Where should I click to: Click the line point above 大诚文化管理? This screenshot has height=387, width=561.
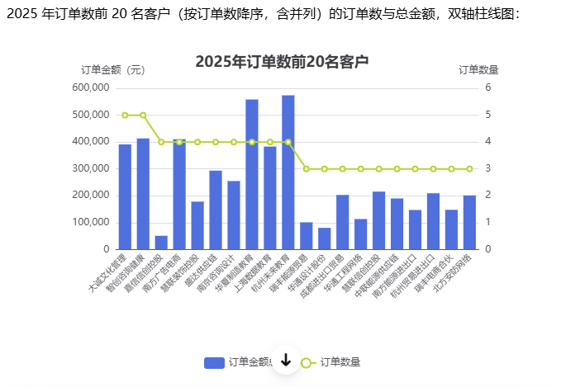pos(125,115)
